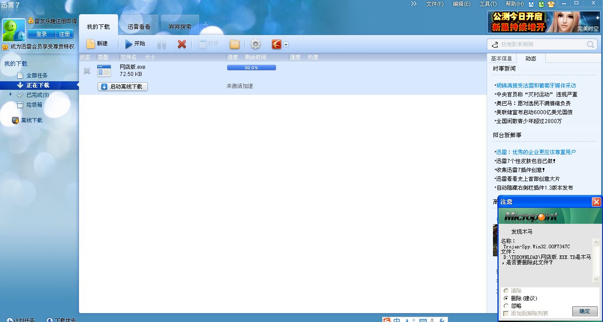Click the red Thunder bird icon in the toolbar
The width and height of the screenshot is (603, 322).
point(277,44)
